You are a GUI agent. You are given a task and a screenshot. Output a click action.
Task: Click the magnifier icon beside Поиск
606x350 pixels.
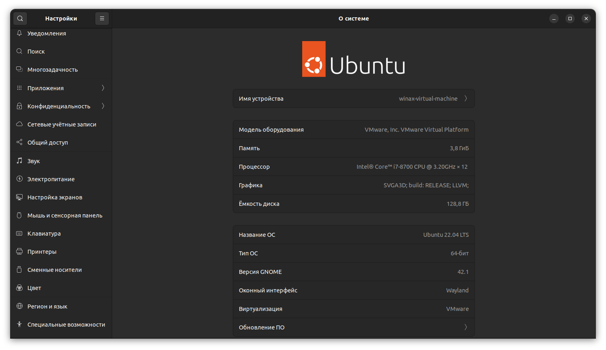[x=19, y=51]
